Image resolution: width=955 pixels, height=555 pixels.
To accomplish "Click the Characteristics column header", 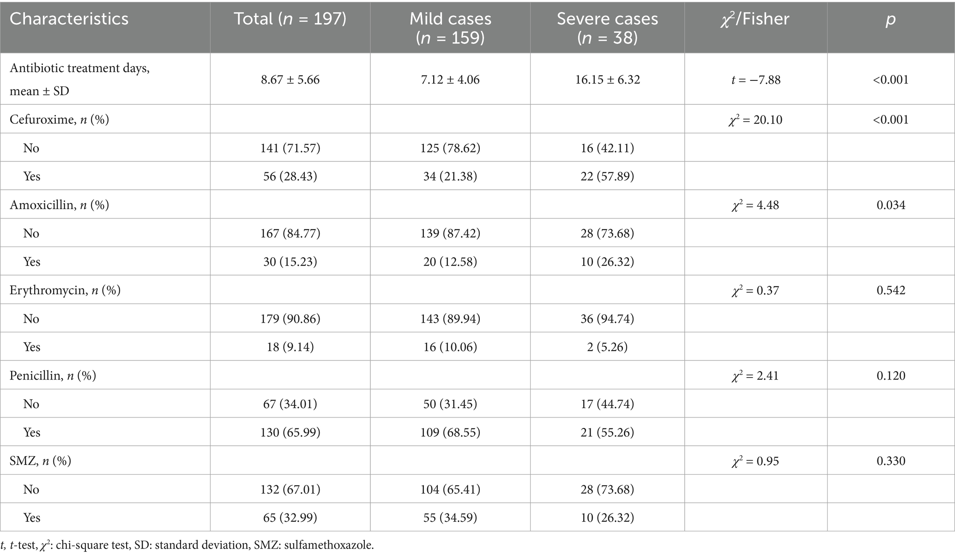I will [x=69, y=19].
